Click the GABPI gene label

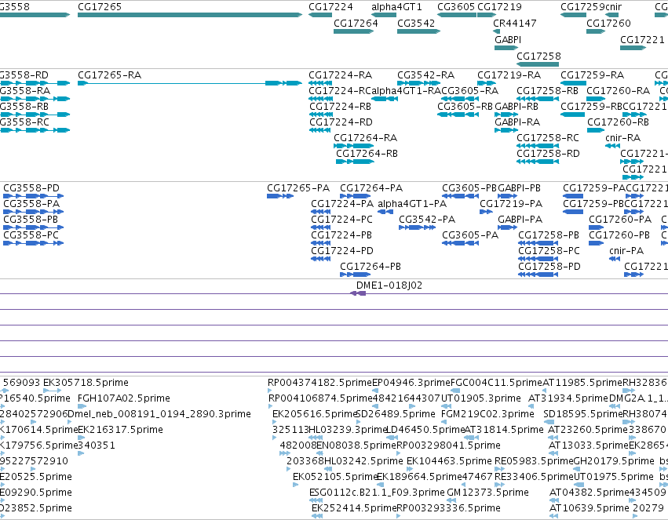pyautogui.click(x=508, y=39)
